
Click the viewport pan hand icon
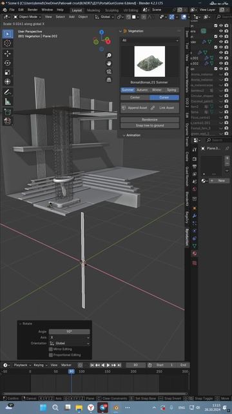109,63
